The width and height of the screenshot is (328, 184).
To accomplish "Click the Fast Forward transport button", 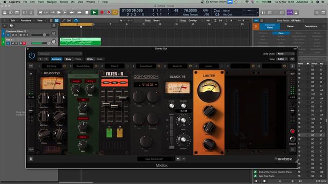I will point(79,12).
